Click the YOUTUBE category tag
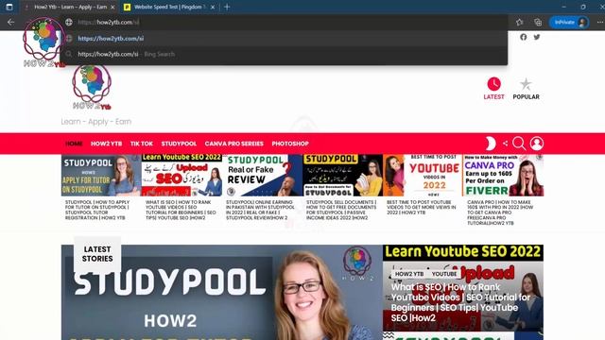The height and width of the screenshot is (340, 605). 444,274
